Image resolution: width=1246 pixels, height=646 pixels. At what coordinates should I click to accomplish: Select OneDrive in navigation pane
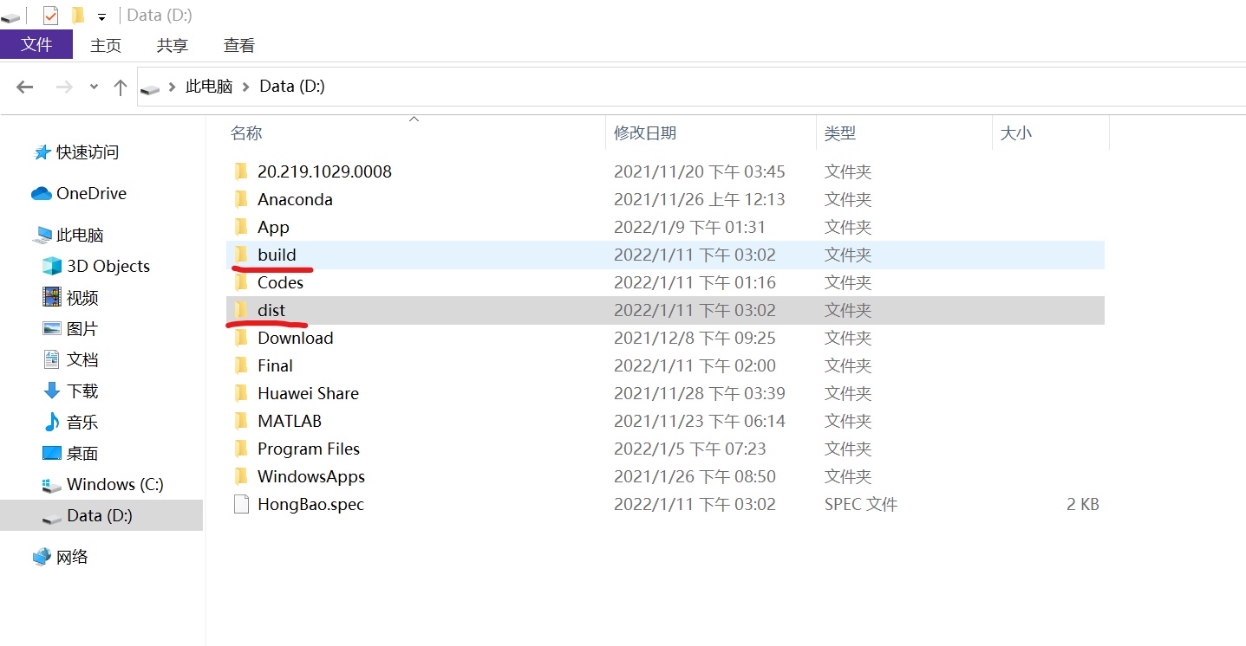pos(91,193)
